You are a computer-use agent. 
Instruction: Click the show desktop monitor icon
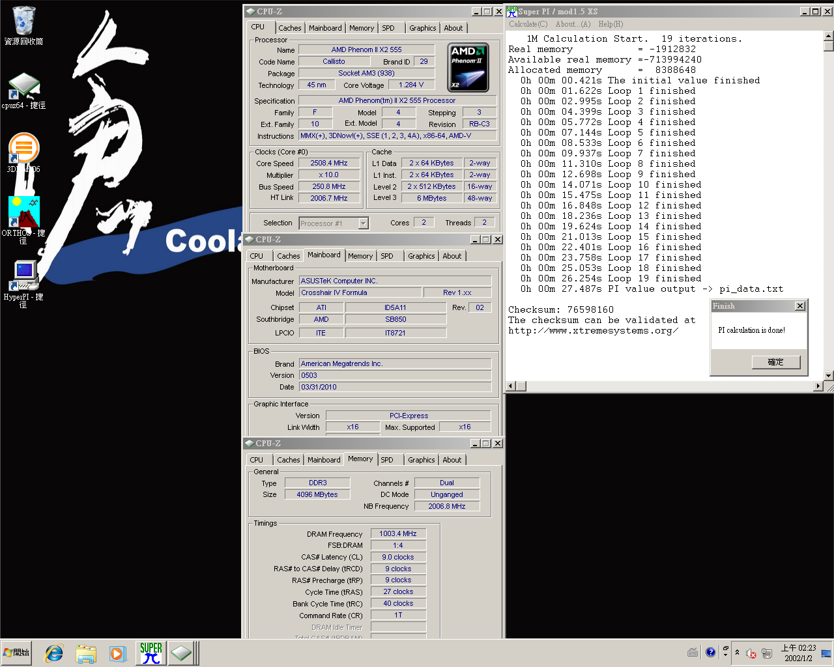point(826,653)
